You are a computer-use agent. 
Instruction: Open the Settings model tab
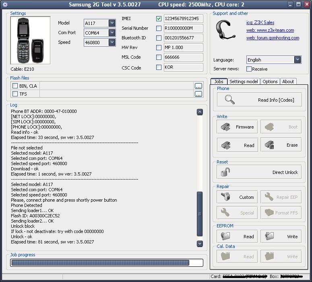click(244, 82)
